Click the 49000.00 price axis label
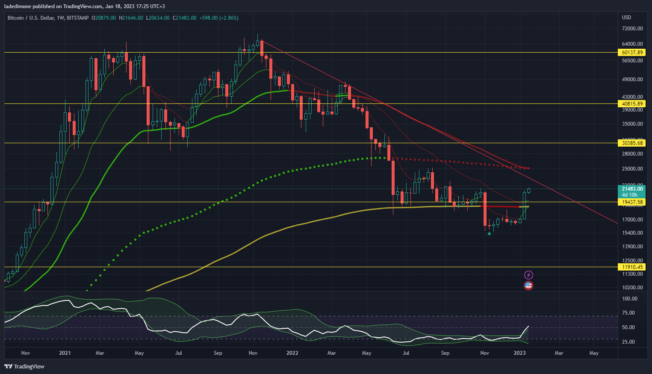Viewport: 652px width, 374px height. click(x=632, y=80)
